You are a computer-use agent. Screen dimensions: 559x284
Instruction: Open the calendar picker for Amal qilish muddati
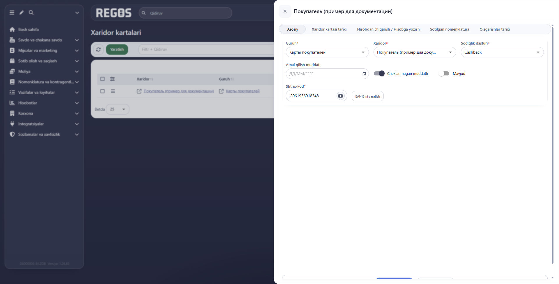pos(364,74)
